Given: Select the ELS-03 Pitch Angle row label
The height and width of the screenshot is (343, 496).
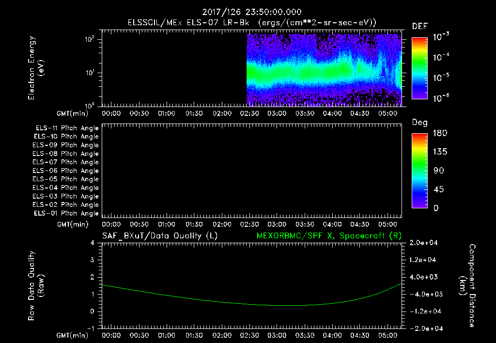Looking at the screenshot, I should tap(65, 196).
